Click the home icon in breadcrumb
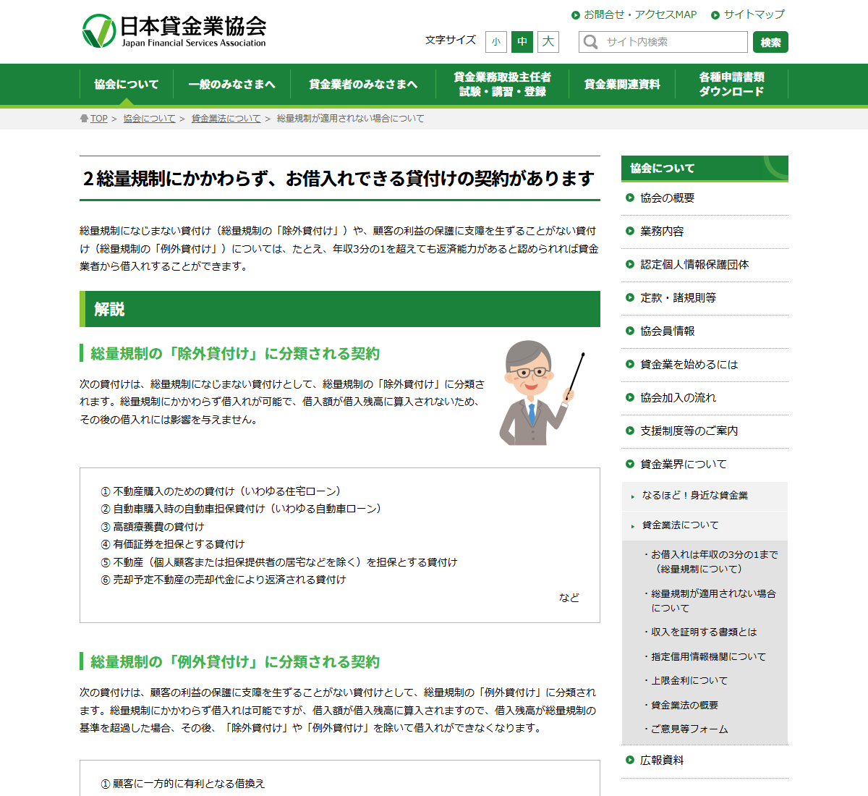 click(84, 119)
